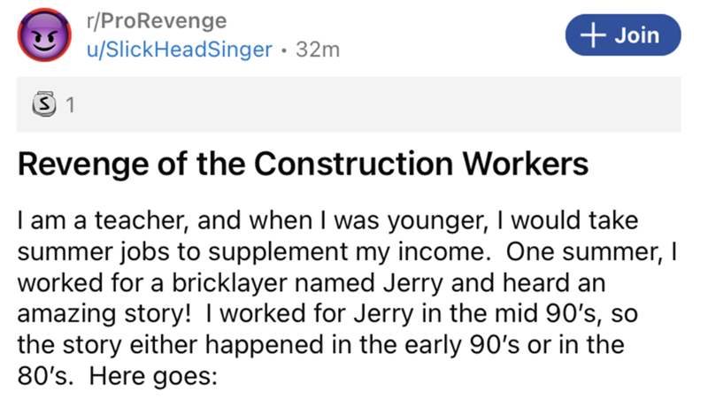Open post titled Revenge of the Construction Workers
The width and height of the screenshot is (708, 407).
[303, 165]
